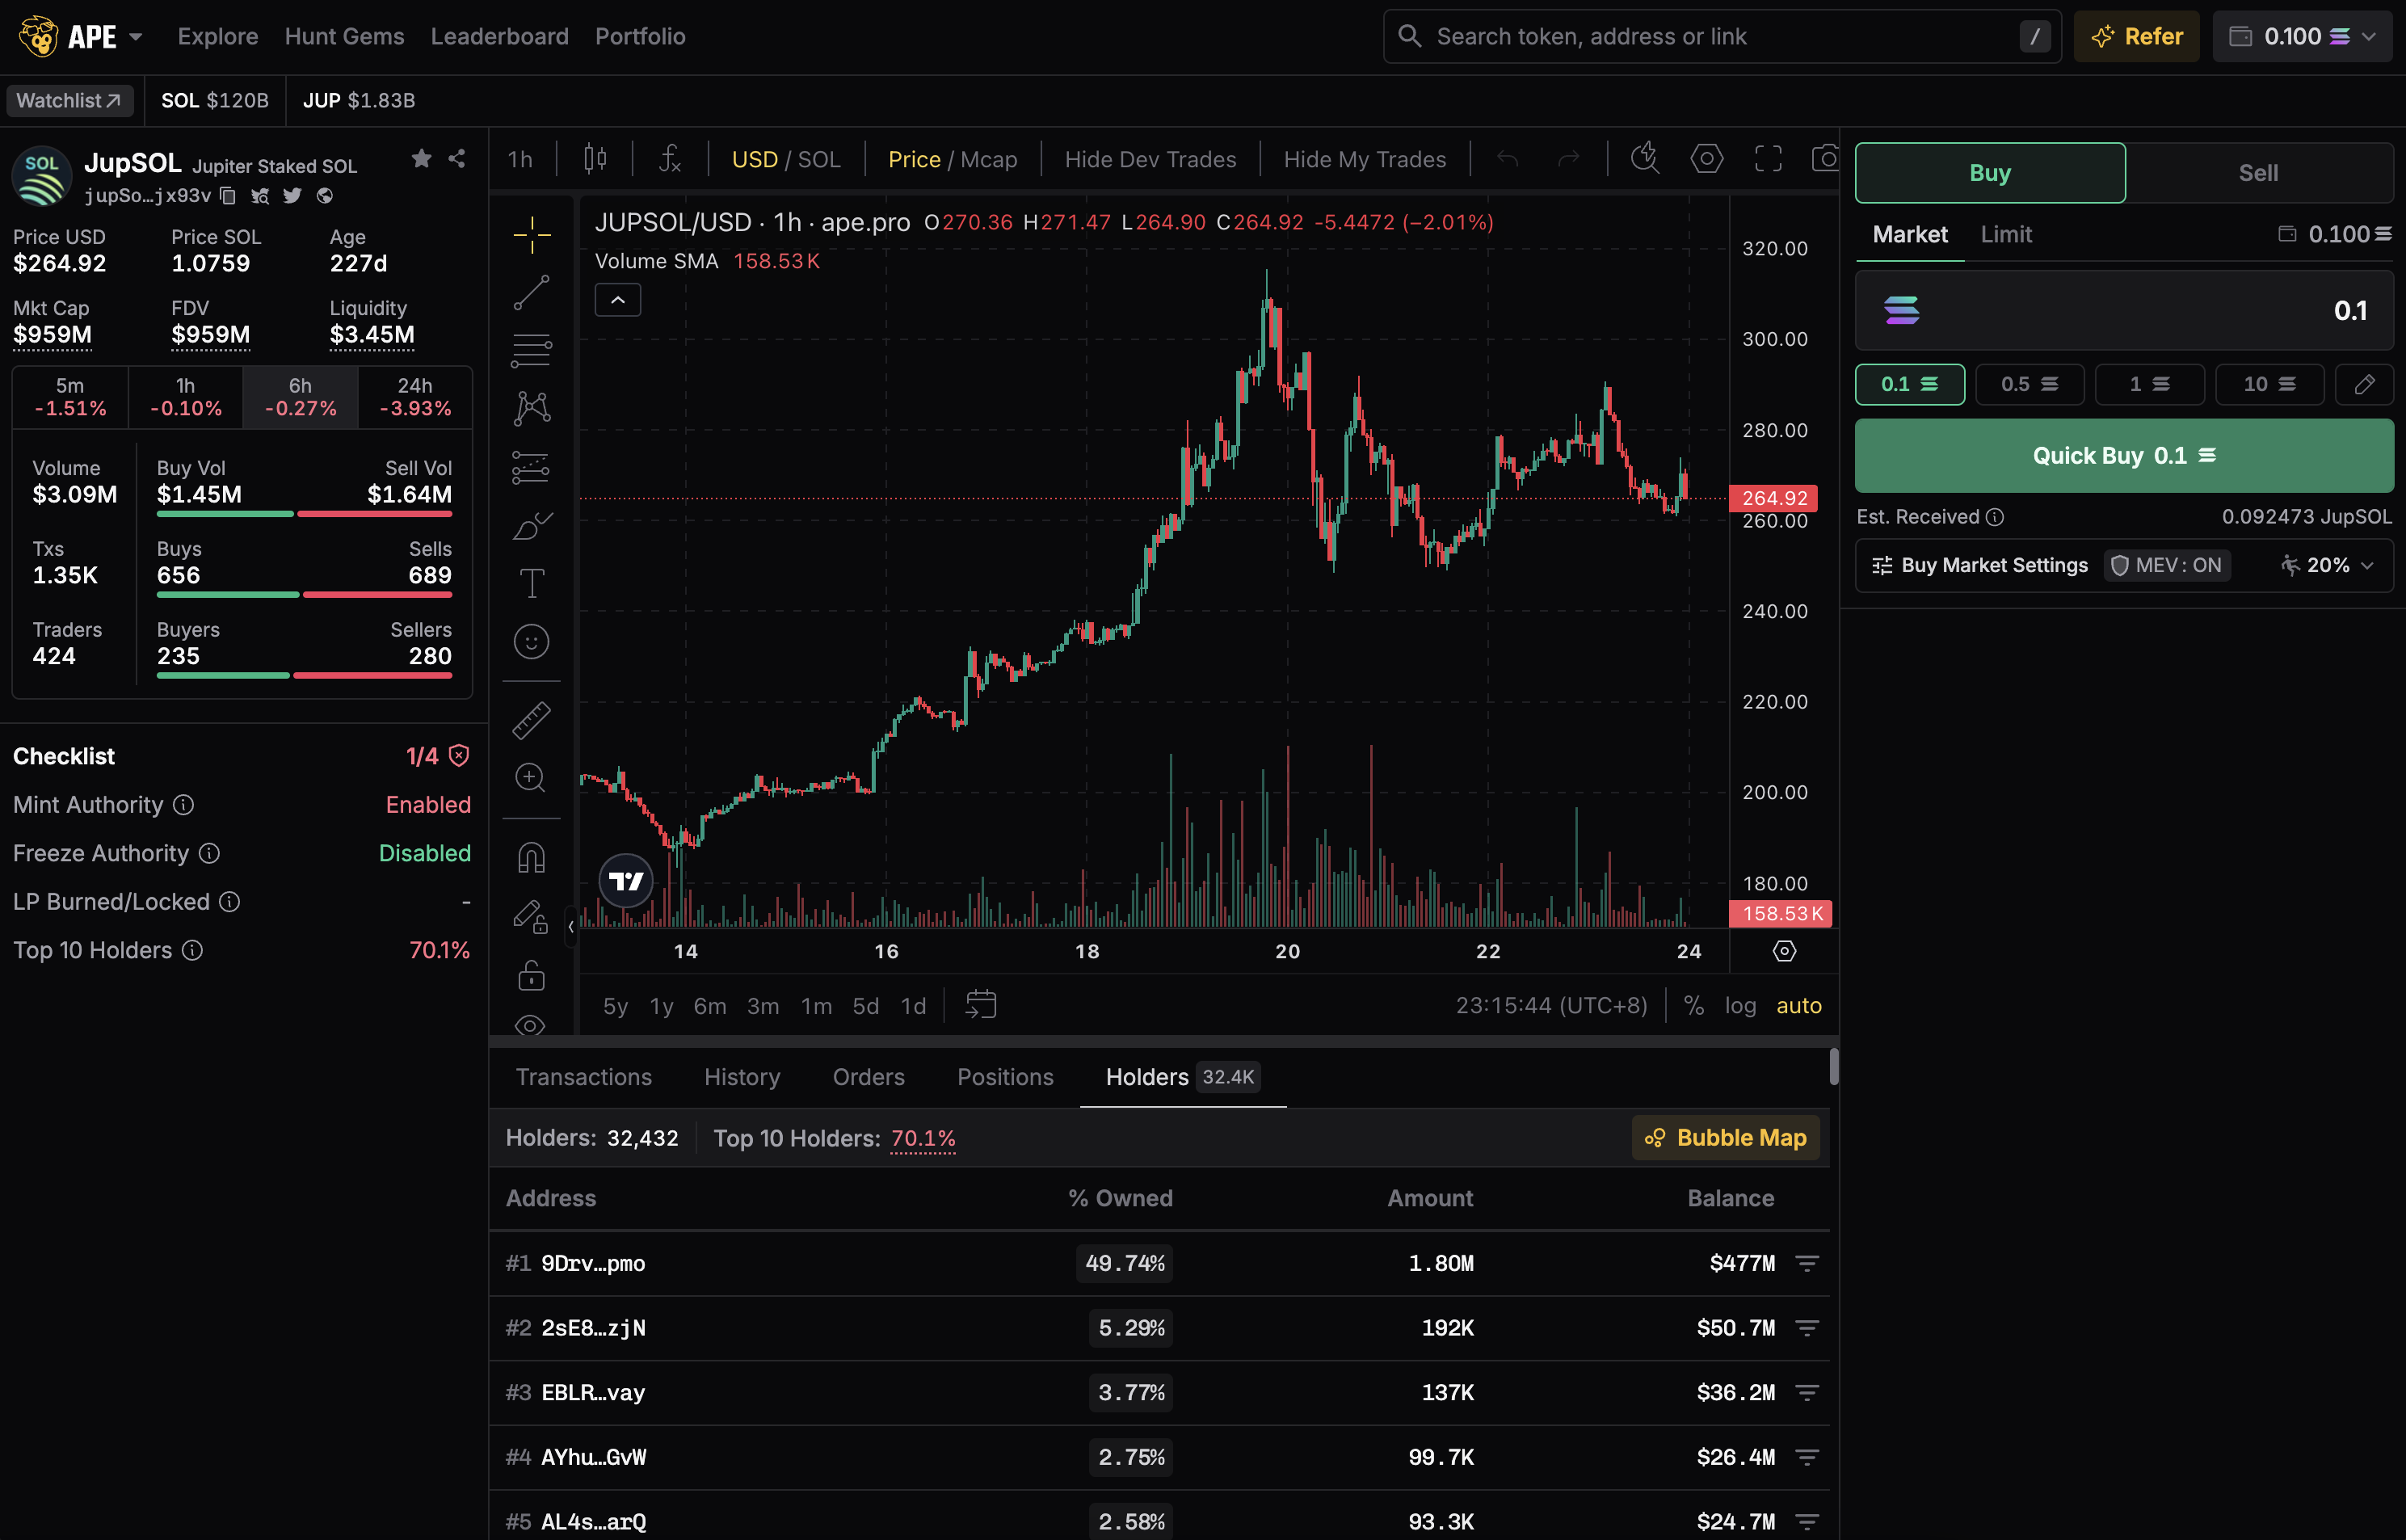2406x1540 pixels.
Task: Open the forecasting and measurement tools
Action: [531, 467]
